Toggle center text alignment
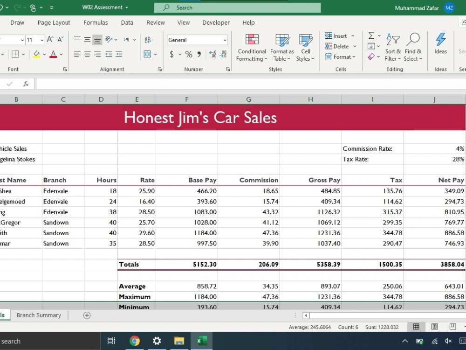Screen dimensions: 466x350 (87, 54)
